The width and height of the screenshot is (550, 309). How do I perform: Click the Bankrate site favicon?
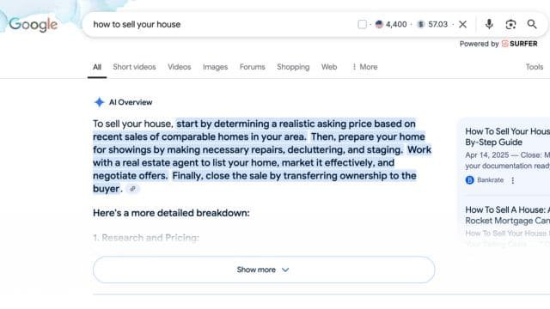tap(469, 180)
